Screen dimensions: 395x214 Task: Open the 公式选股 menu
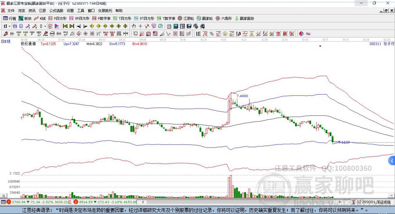56,10
